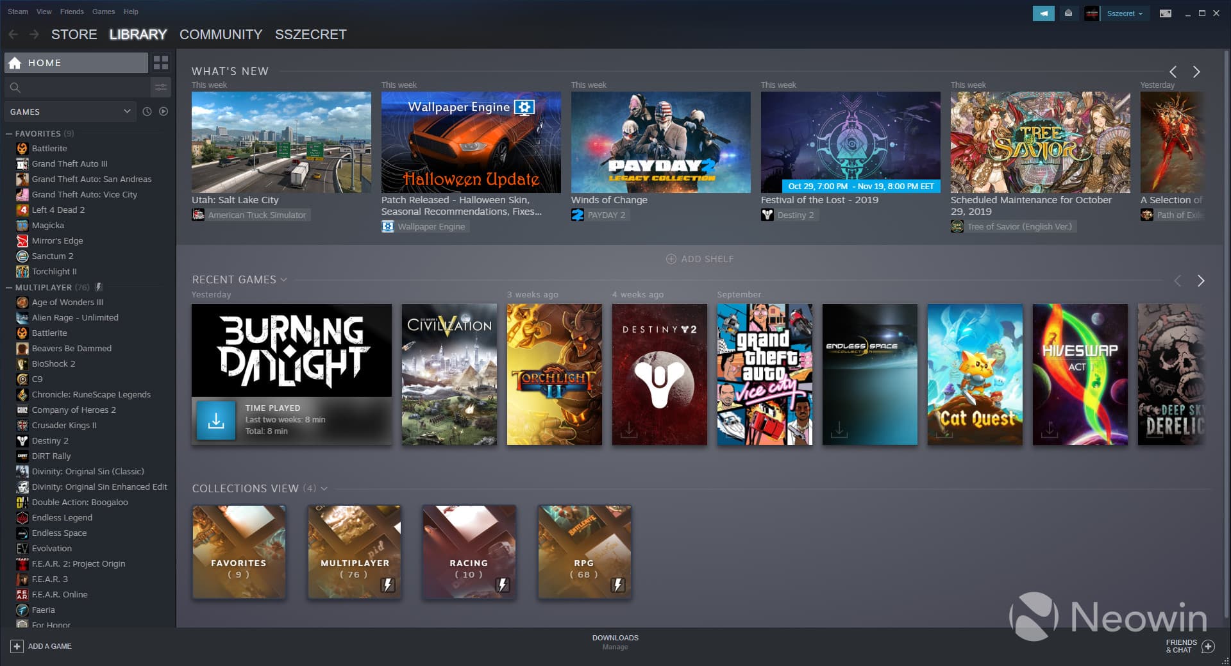Open the library filter options icon
This screenshot has width=1231, height=666.
coord(160,87)
